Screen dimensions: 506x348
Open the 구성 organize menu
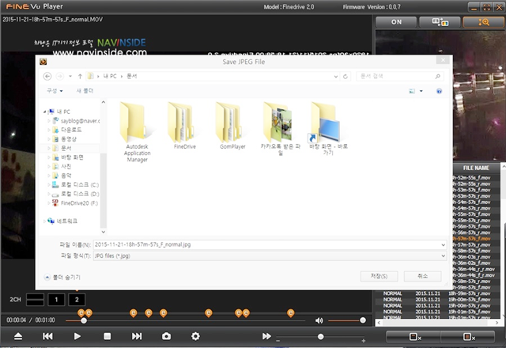[55, 91]
